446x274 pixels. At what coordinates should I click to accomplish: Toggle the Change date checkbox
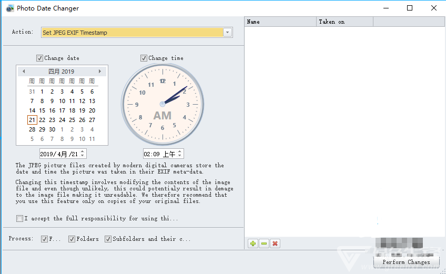[x=39, y=58]
